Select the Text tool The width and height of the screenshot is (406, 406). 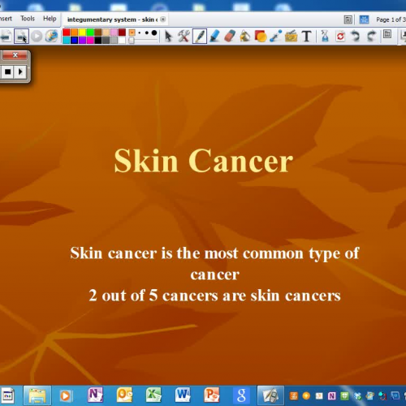coord(306,36)
